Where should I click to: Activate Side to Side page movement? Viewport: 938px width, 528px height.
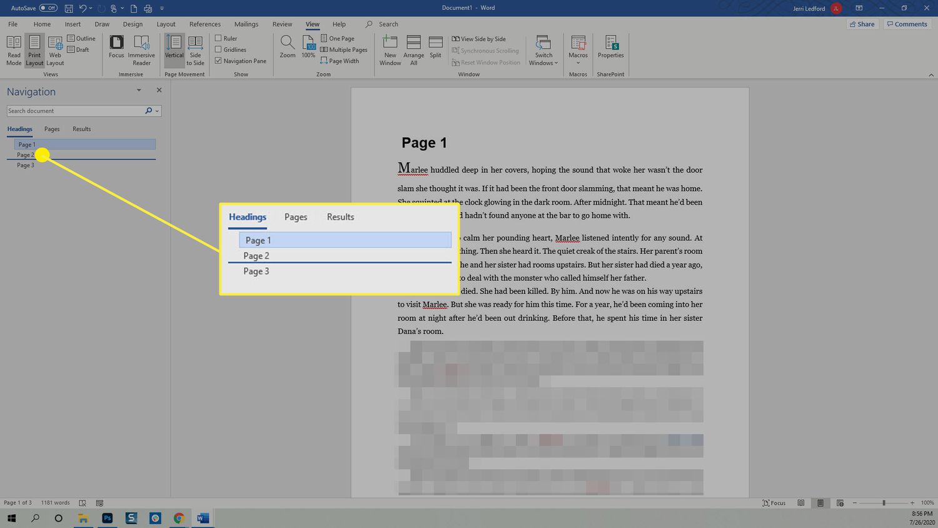(195, 50)
